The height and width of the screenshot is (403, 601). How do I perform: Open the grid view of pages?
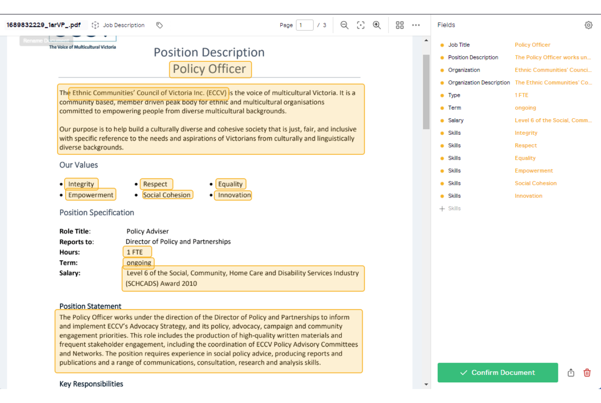coord(400,25)
